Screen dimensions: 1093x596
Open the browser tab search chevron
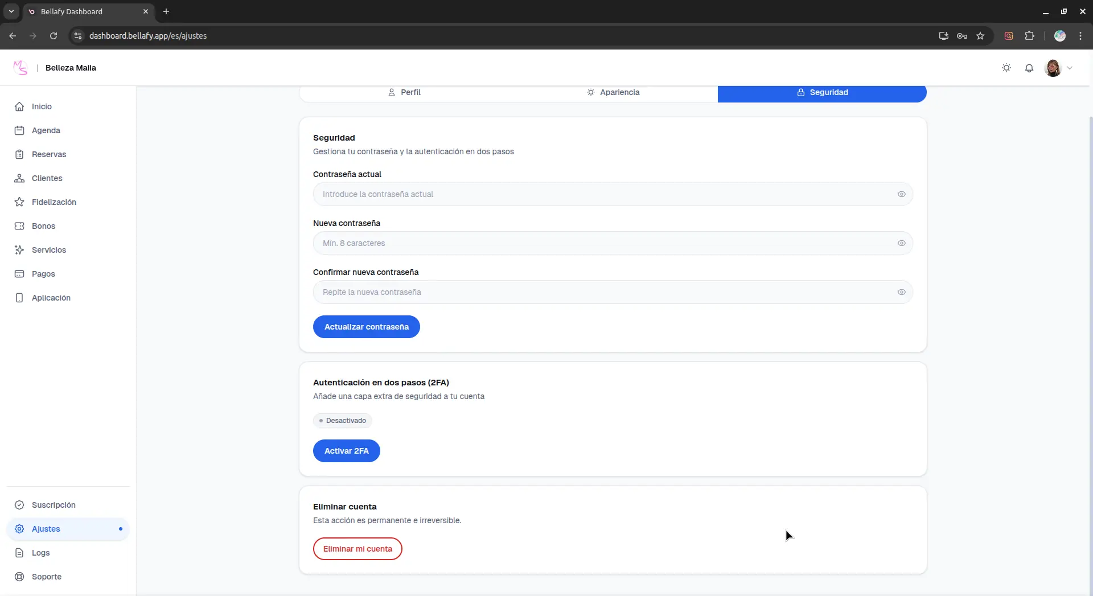click(11, 11)
